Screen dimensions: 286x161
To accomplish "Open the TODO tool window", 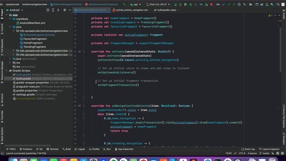I will coord(11,149).
